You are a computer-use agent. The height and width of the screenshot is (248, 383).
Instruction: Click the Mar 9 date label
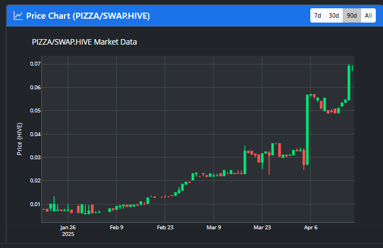pos(214,228)
